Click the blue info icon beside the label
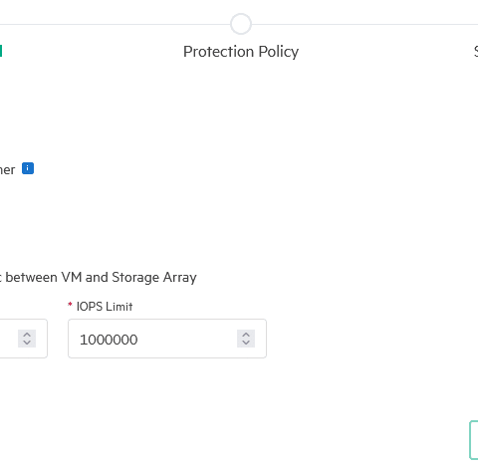This screenshot has height=467, width=478. 28,168
